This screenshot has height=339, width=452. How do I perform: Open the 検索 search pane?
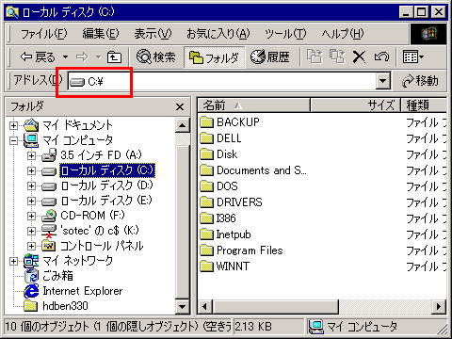(156, 57)
